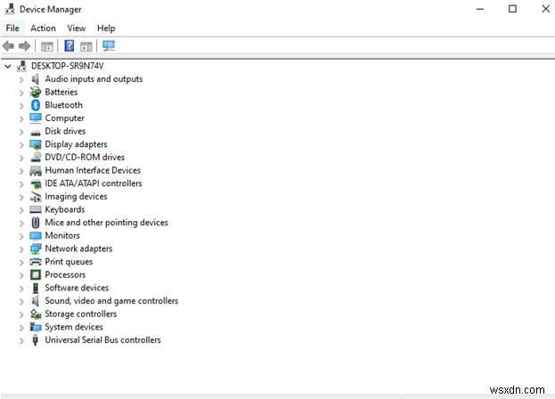Click the Audio inputs and outputs speaker icon
The height and width of the screenshot is (399, 555).
(x=36, y=79)
